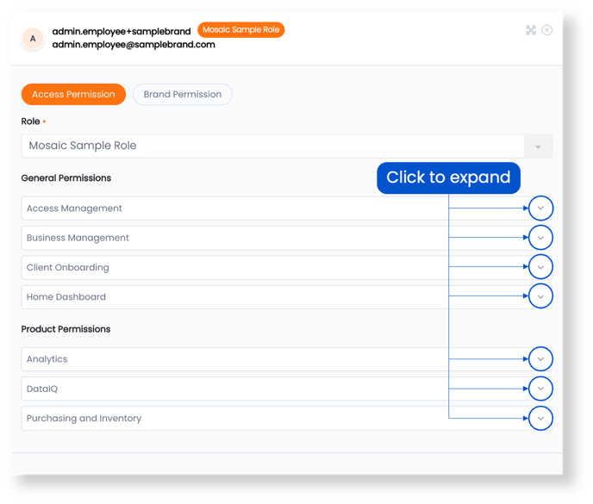Expand Purchasing and Inventory chevron
This screenshot has height=504, width=593.
pos(540,418)
